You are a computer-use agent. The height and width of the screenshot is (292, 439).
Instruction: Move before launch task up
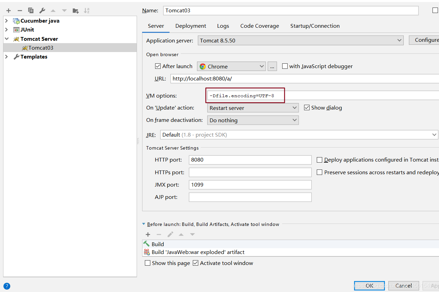point(181,234)
